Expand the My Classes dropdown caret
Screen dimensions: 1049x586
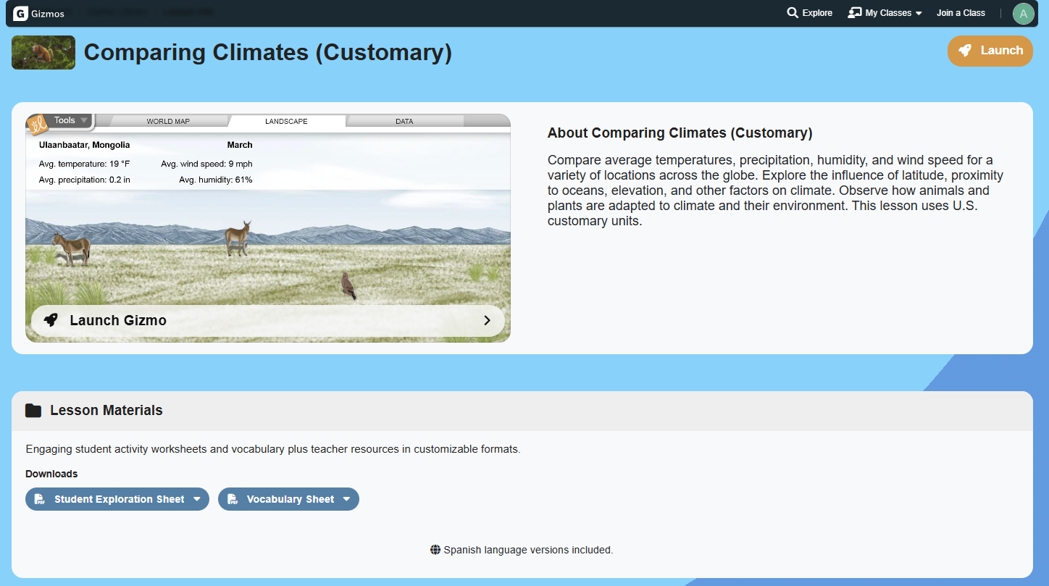point(919,14)
